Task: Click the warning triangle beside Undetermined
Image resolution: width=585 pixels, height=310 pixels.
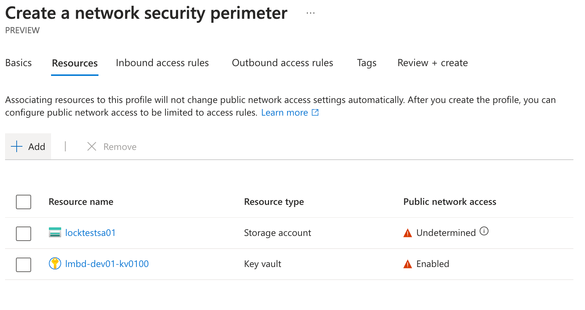Action: 408,233
